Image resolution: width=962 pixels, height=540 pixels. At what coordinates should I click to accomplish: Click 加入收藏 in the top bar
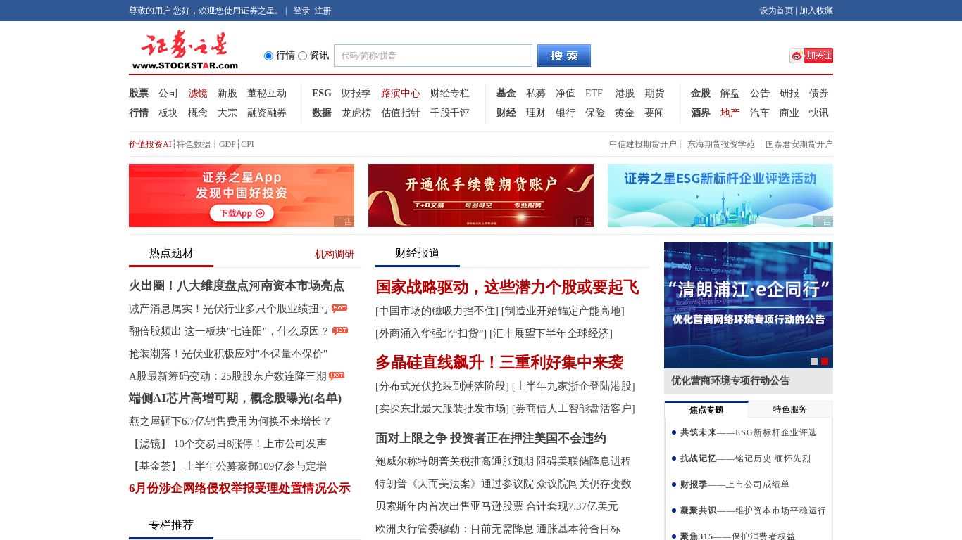point(816,11)
